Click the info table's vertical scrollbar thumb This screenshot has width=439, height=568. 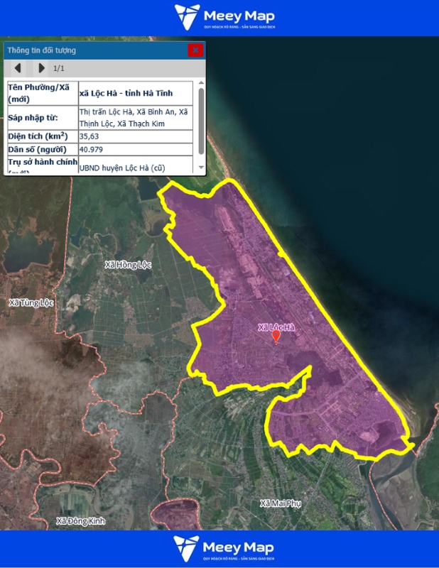pyautogui.click(x=201, y=119)
